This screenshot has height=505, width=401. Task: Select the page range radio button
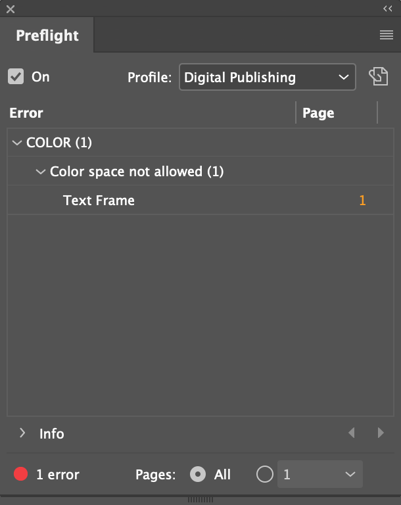(x=265, y=474)
